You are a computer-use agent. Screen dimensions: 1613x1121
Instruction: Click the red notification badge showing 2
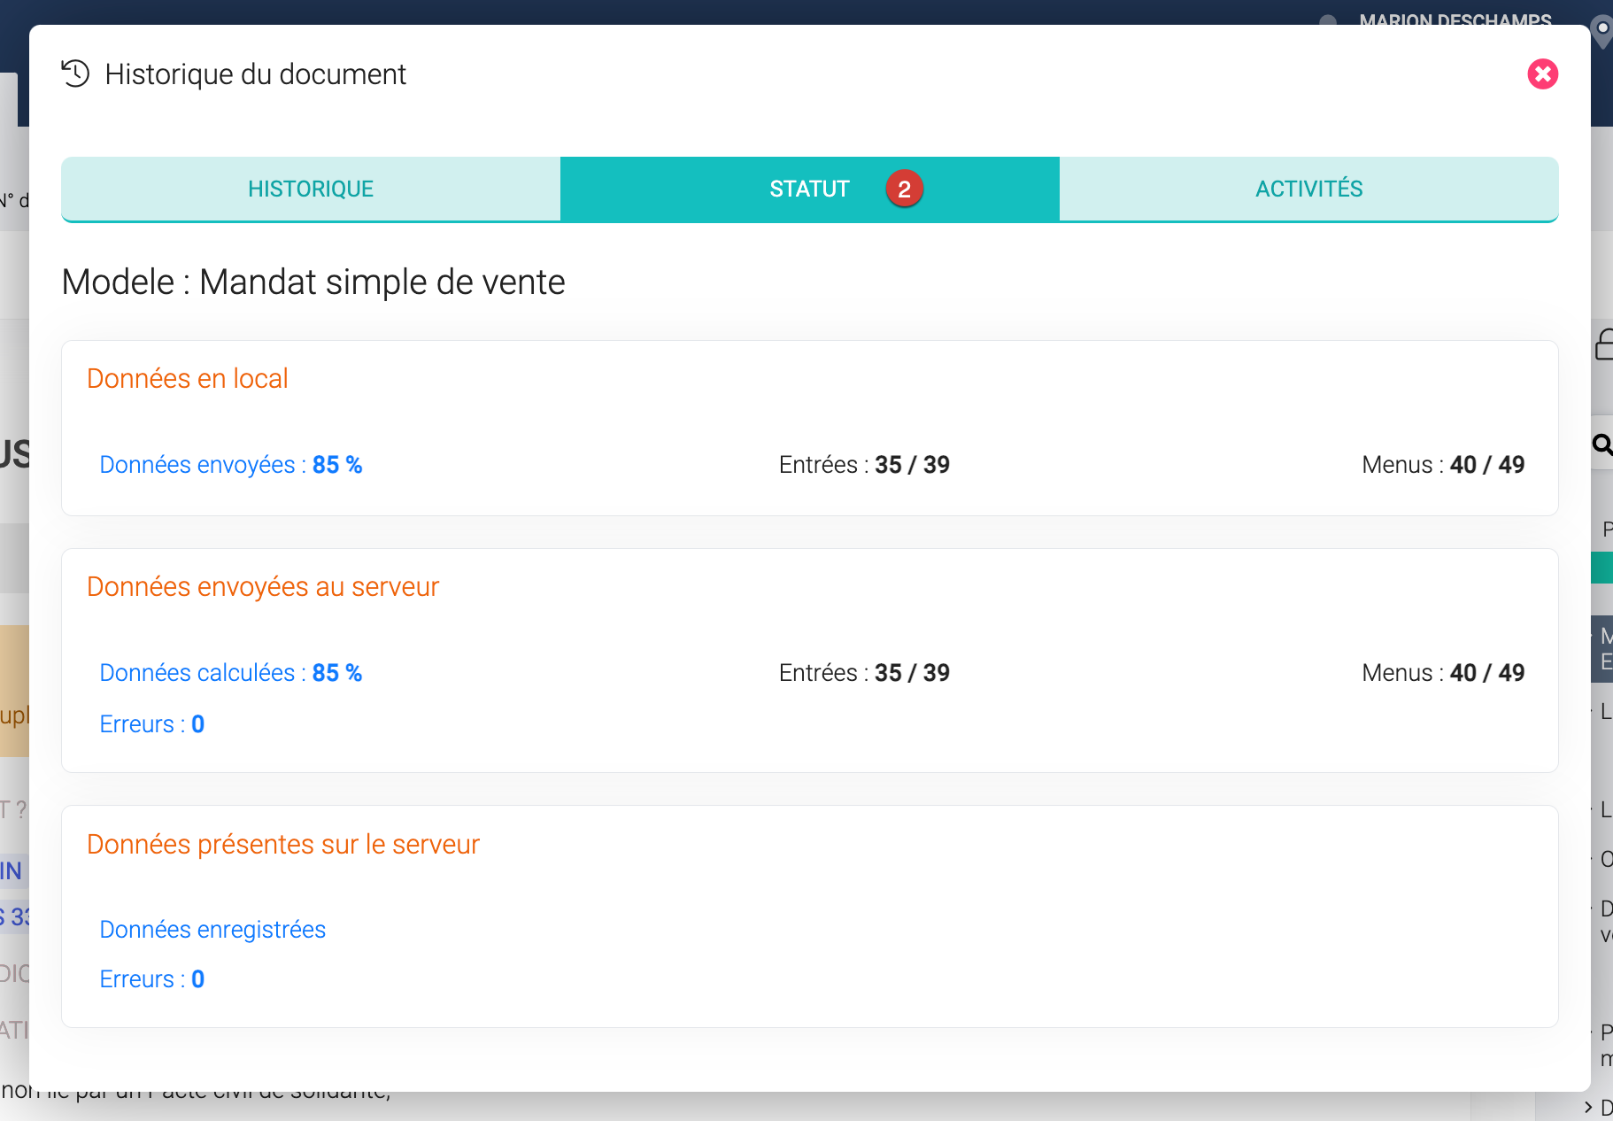point(904,189)
